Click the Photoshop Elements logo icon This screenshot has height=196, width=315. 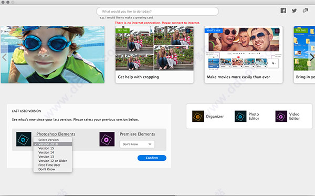24,139
